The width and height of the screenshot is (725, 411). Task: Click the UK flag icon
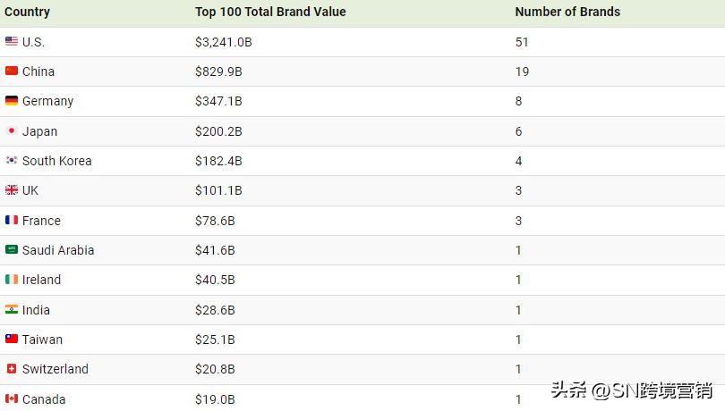pos(12,190)
